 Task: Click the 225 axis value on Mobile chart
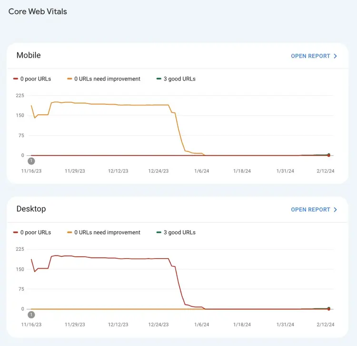[x=20, y=95]
